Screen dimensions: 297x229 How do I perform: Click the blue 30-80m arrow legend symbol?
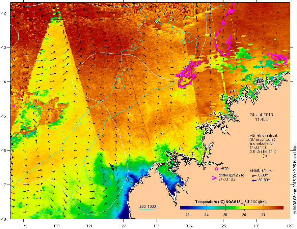254,181
